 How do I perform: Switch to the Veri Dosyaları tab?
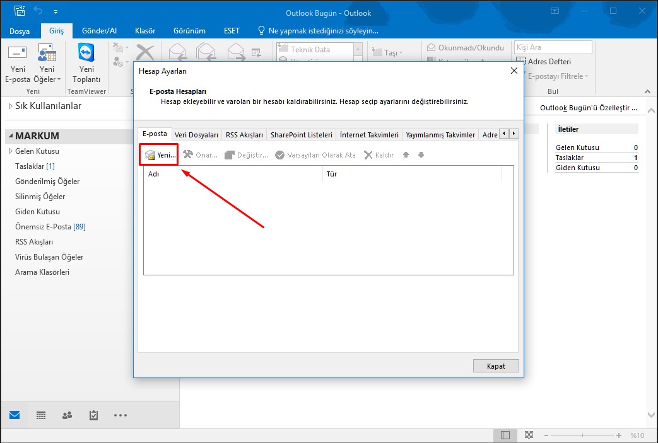point(196,134)
